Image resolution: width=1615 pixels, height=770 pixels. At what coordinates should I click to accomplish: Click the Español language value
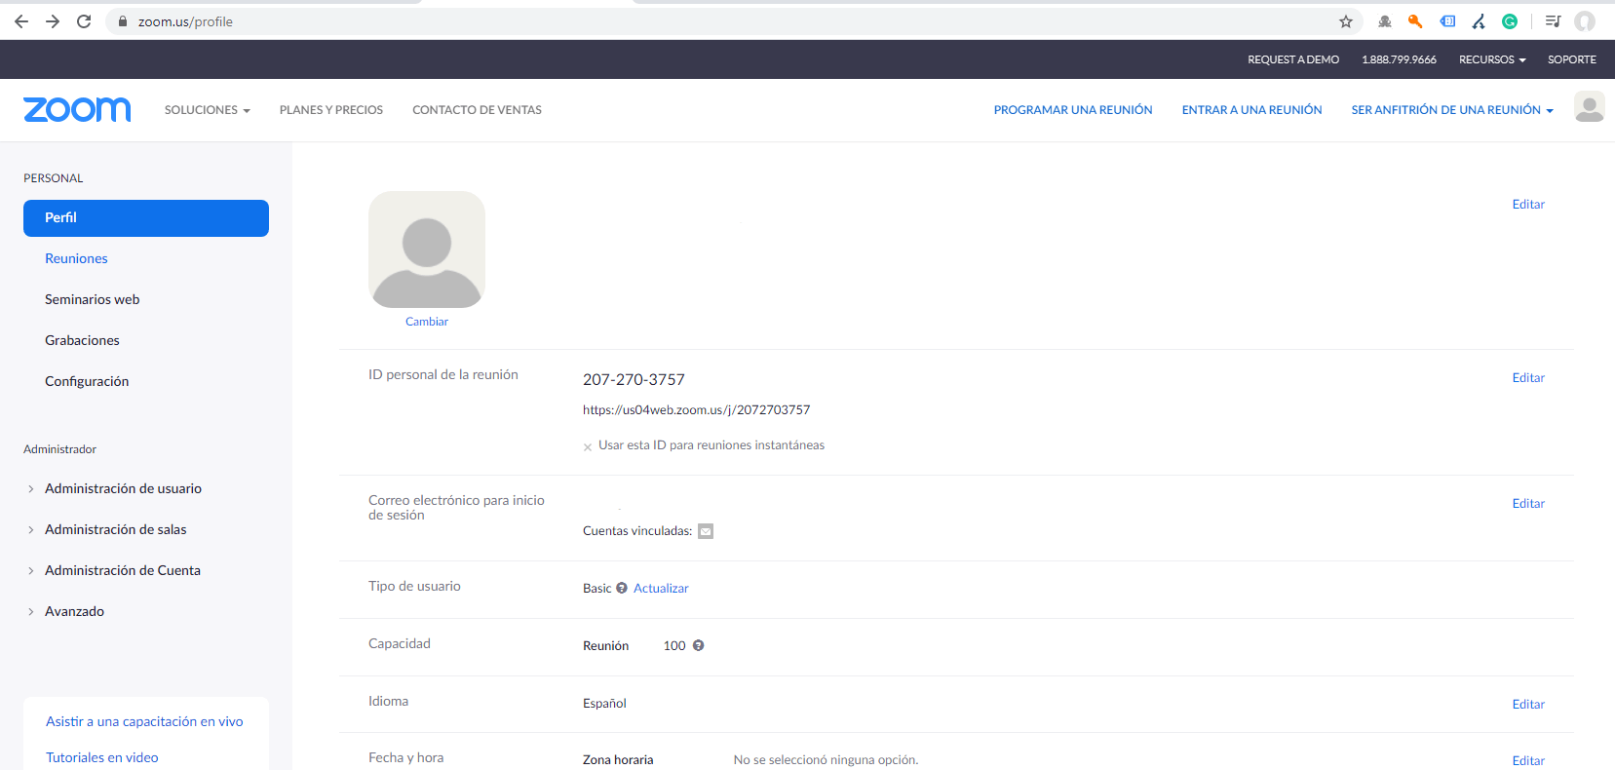pos(604,703)
